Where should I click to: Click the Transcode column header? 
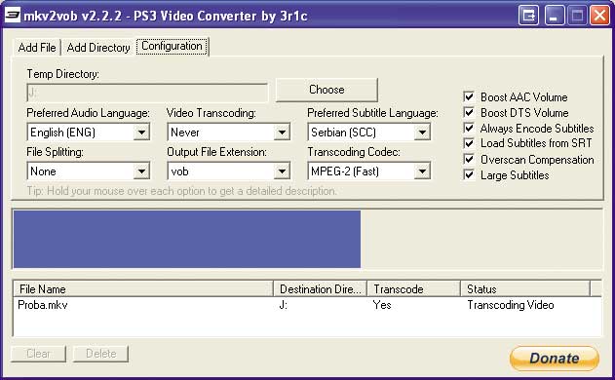[413, 289]
